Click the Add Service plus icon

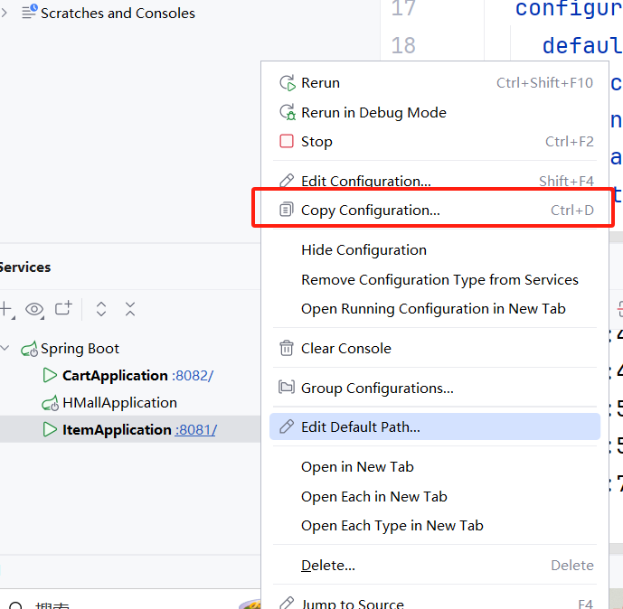click(6, 309)
